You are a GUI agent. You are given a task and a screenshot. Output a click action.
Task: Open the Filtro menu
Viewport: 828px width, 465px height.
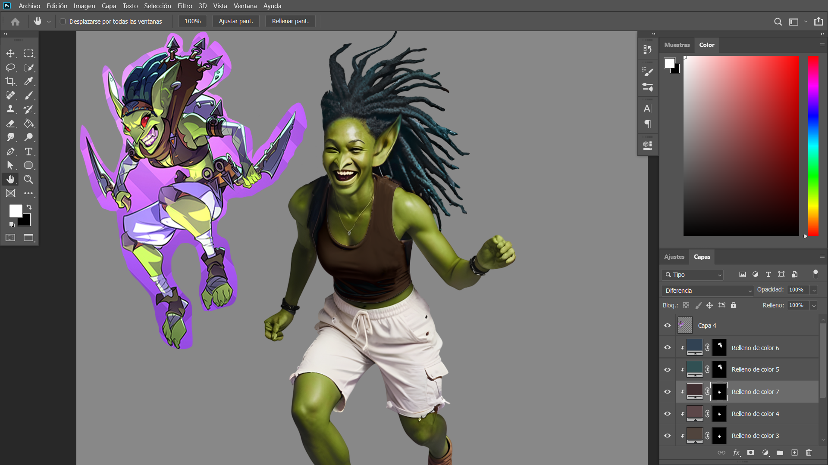(185, 6)
